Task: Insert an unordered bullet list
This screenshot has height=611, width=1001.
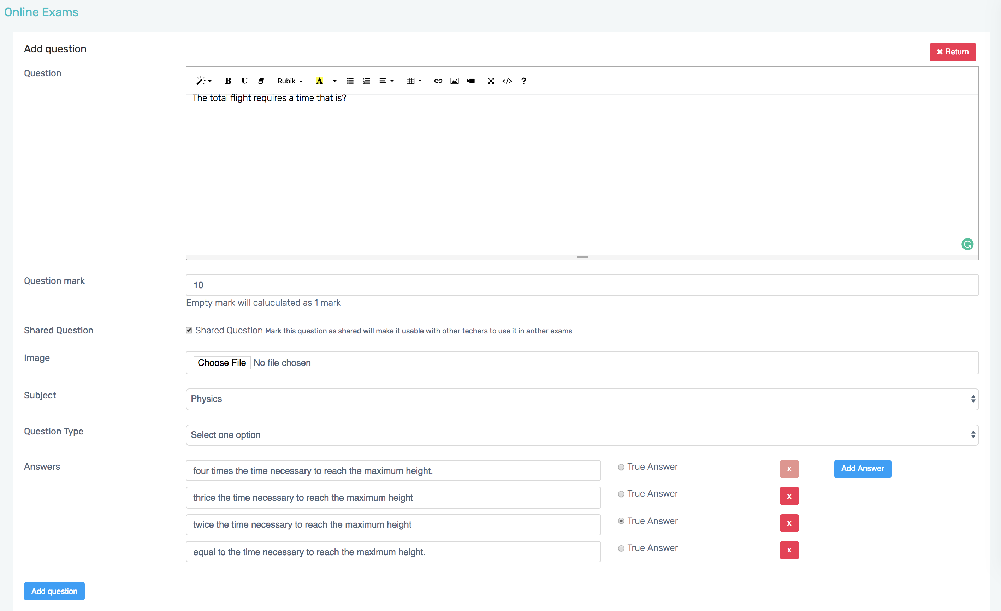Action: coord(350,81)
